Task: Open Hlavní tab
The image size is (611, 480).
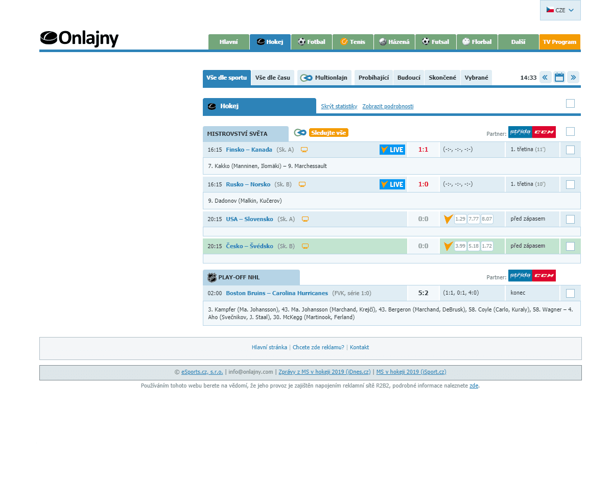Action: pos(229,42)
